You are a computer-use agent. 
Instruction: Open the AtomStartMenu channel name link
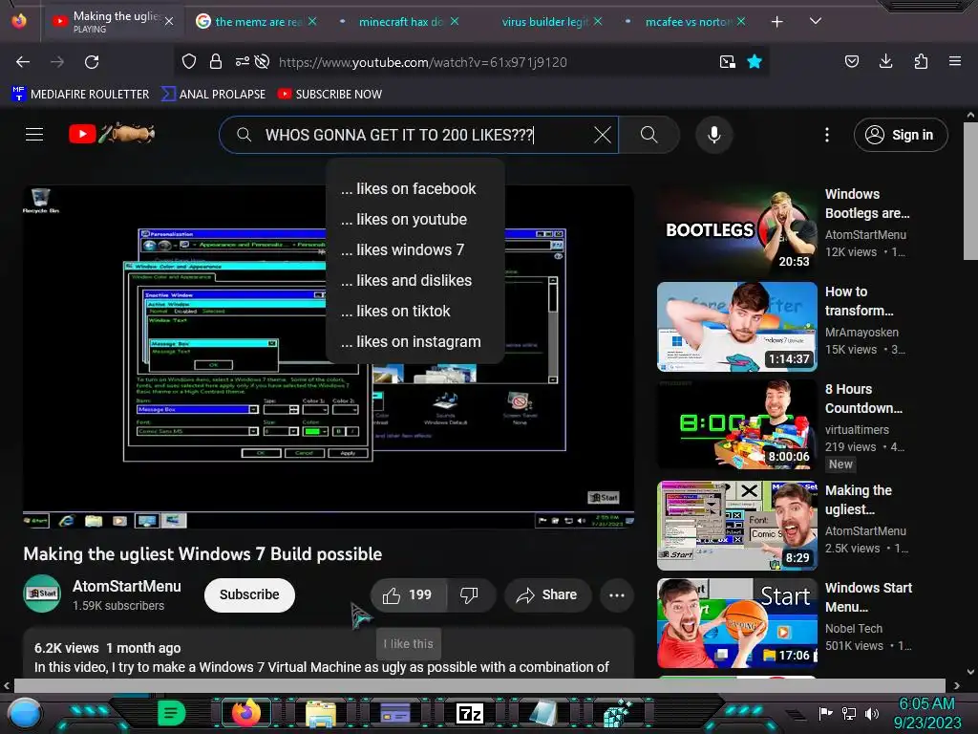coord(127,586)
